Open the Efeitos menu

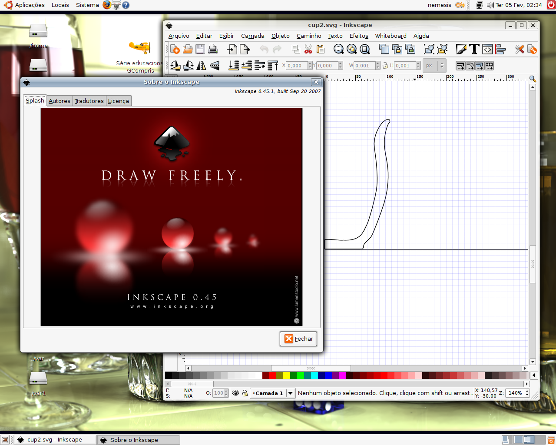[x=359, y=36]
